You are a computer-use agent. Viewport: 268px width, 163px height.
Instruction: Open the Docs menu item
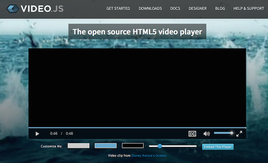[x=175, y=8]
